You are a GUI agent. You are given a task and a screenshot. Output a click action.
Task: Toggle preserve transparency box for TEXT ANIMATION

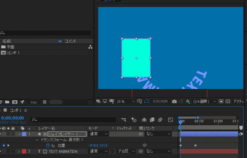[x=113, y=151]
